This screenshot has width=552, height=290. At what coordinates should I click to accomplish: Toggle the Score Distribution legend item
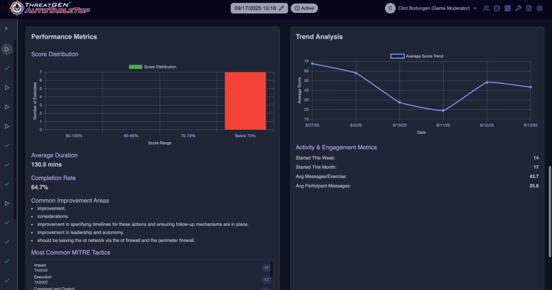click(153, 67)
